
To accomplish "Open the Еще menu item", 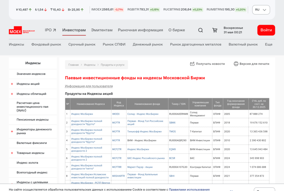I will [268, 44].
